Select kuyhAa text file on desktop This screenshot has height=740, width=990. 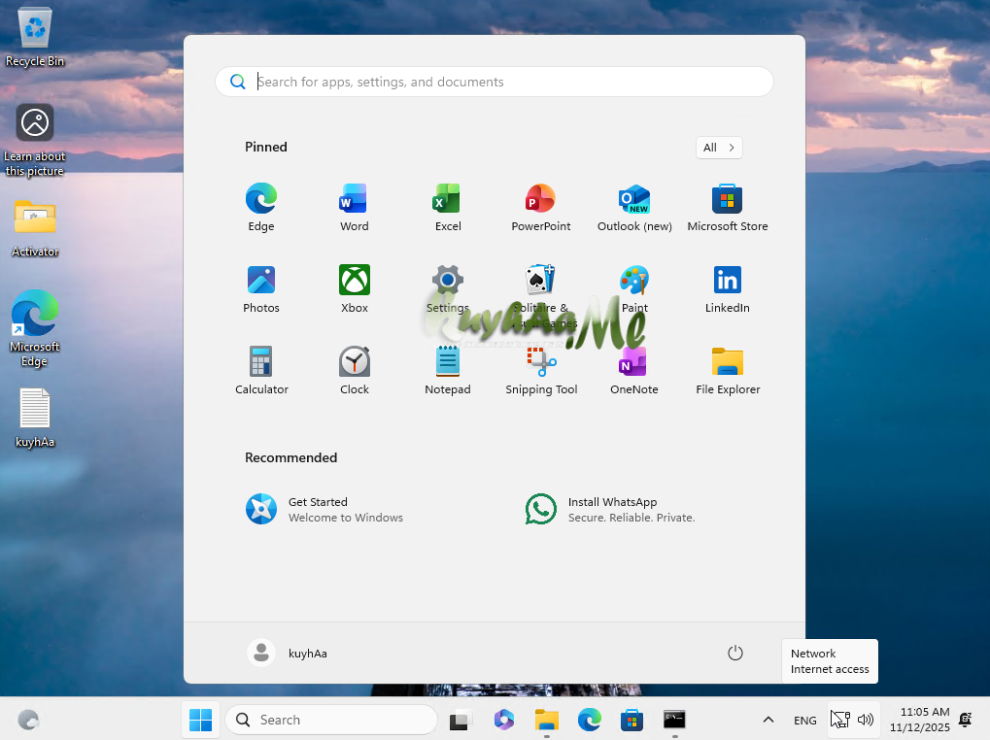tap(35, 418)
